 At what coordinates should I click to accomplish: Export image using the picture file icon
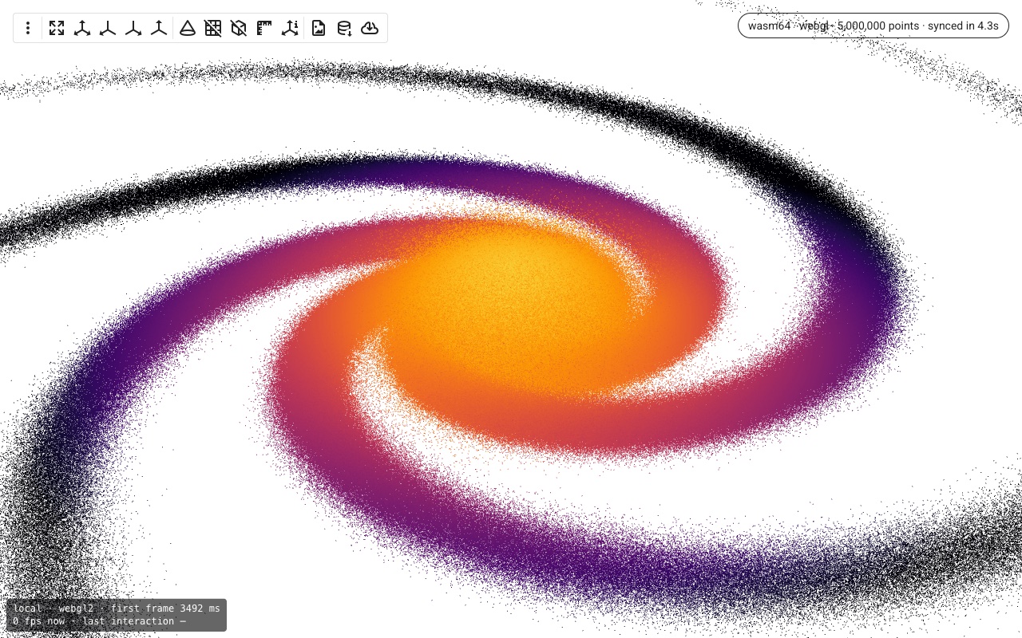pyautogui.click(x=319, y=28)
